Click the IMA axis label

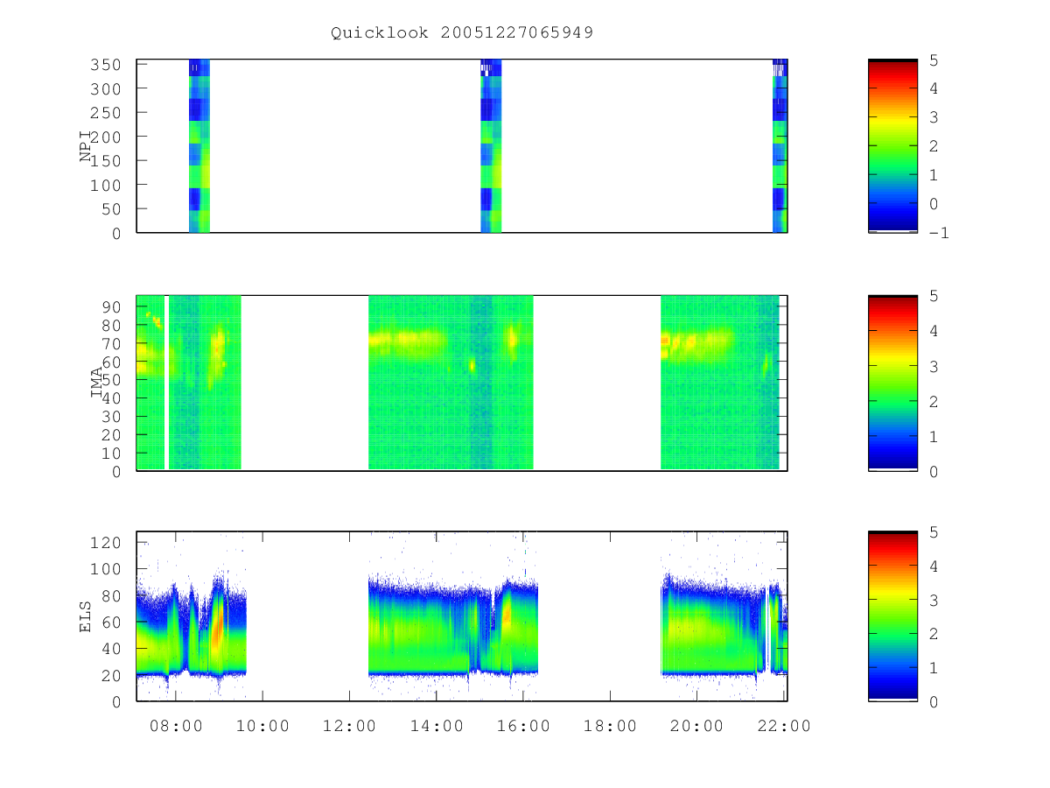coord(96,383)
